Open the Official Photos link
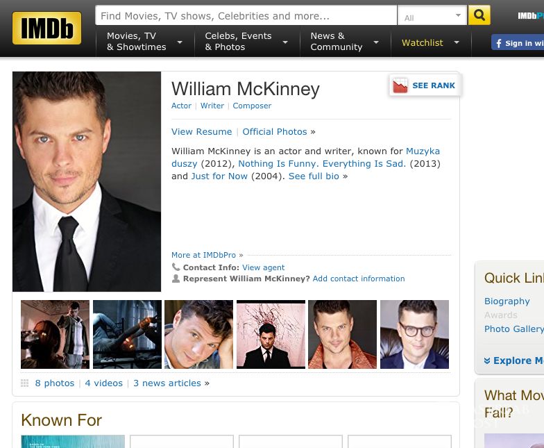 275,132
